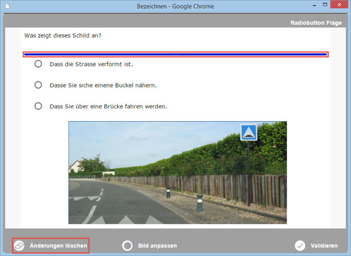
Task: Click the question text 'Was zeigt dieses Schild an?'
Action: point(63,36)
